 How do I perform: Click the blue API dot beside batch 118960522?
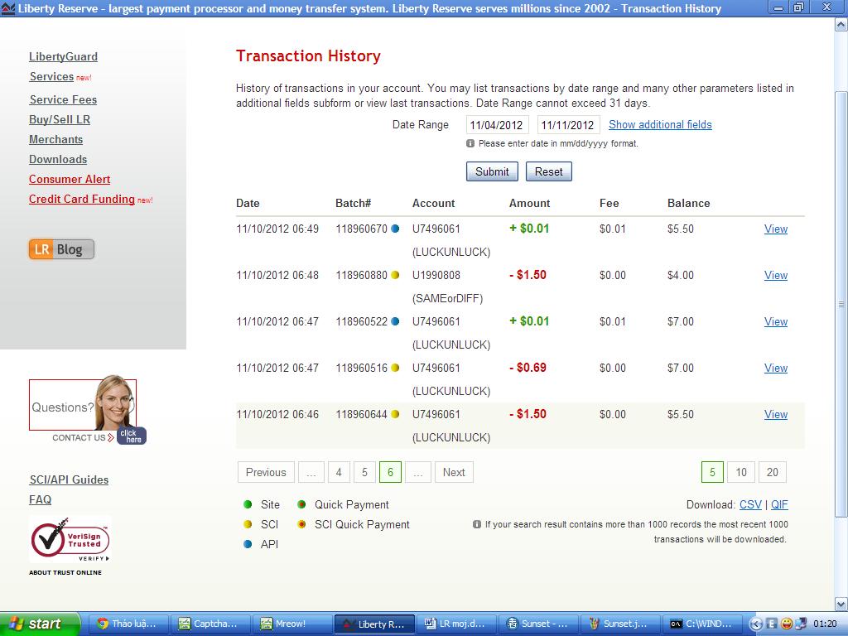tap(395, 321)
